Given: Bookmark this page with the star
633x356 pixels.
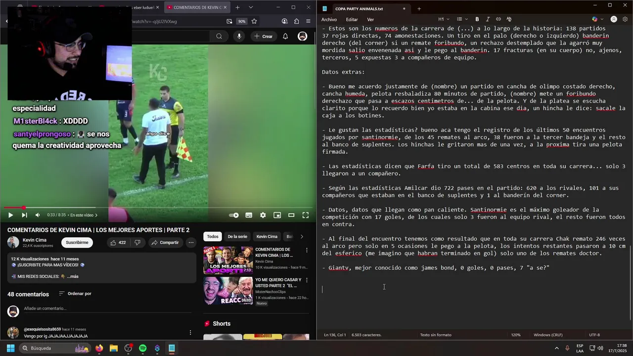Looking at the screenshot, I should click(x=254, y=21).
